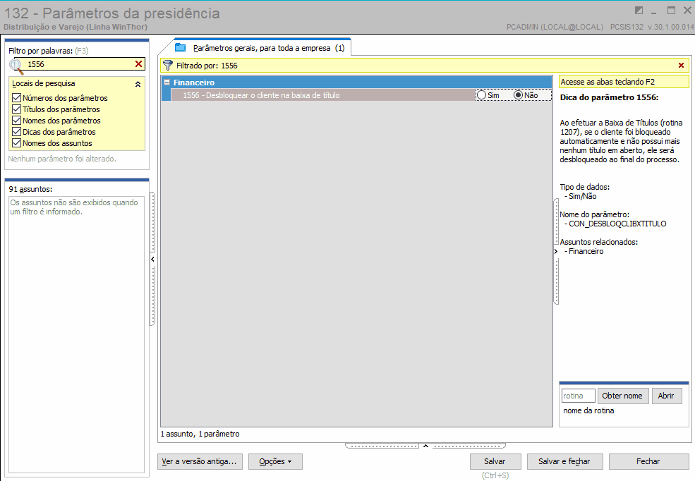This screenshot has height=481, width=695.
Task: Click the theme toggle icon in title bar
Action: [x=639, y=11]
